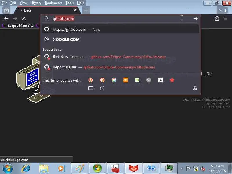This screenshot has height=174, width=232.
Task: Switch to red fox browser taskbar icon
Action: point(133,168)
